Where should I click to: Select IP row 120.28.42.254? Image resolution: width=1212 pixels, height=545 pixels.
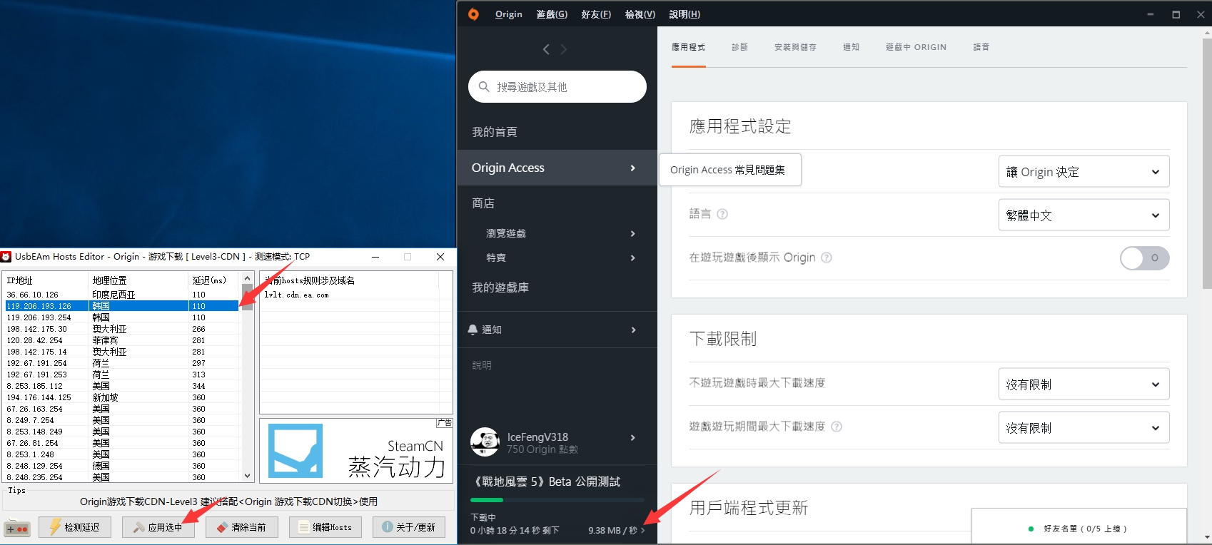[121, 340]
